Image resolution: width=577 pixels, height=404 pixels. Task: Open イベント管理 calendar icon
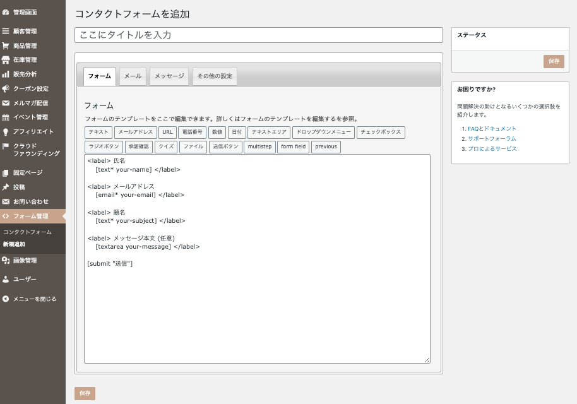6,117
